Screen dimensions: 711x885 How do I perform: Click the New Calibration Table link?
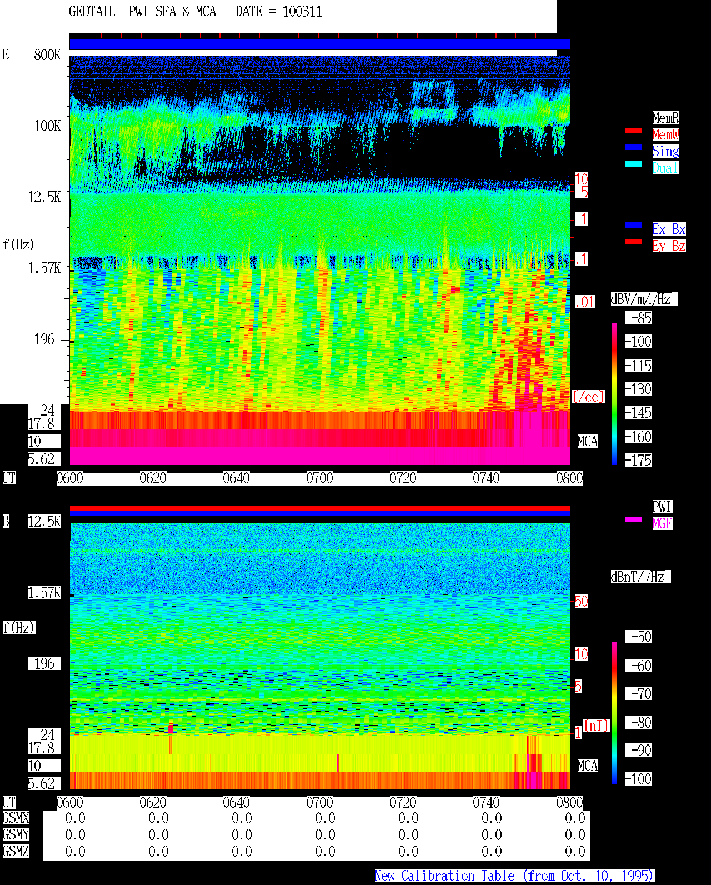(x=514, y=876)
